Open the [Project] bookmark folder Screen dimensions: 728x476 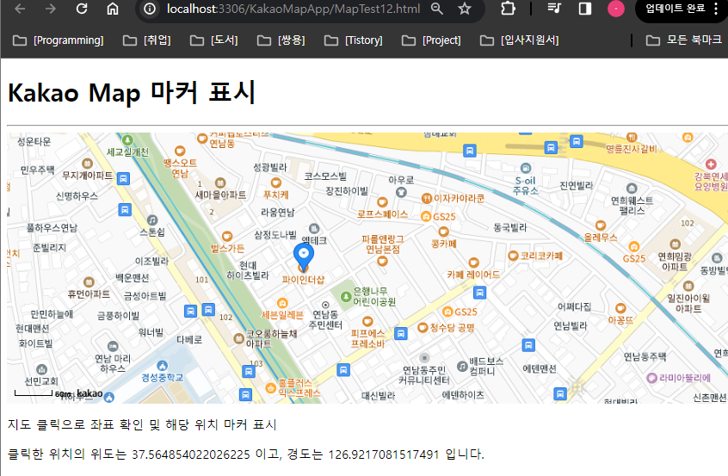[432, 40]
